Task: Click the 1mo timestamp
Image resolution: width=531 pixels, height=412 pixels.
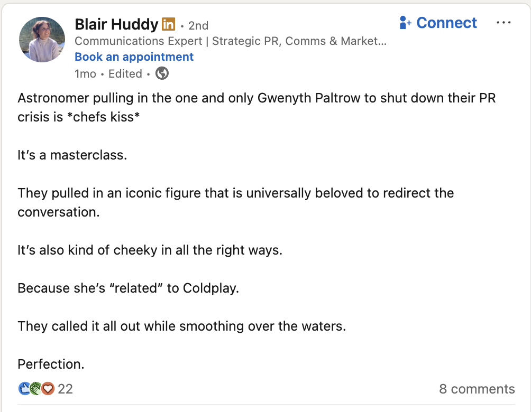Action: tap(86, 74)
